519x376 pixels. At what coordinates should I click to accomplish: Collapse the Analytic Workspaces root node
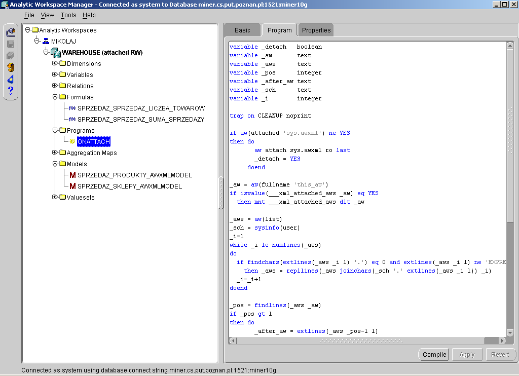pos(28,30)
